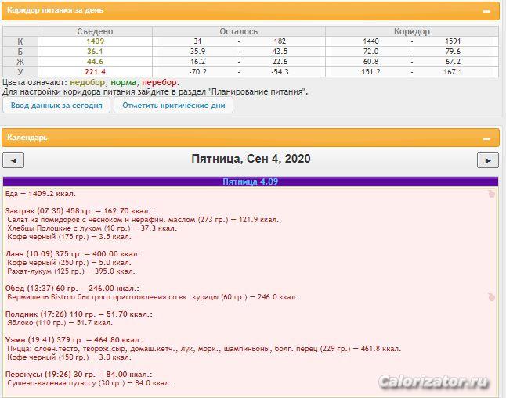Viewport: 506px width, 398px height.
Task: Collapse the Календарь panel
Action: click(486, 138)
